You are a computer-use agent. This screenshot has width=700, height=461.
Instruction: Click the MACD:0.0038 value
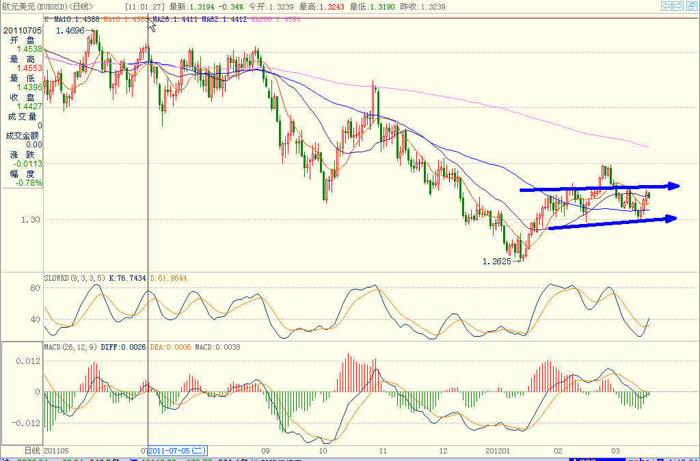217,347
